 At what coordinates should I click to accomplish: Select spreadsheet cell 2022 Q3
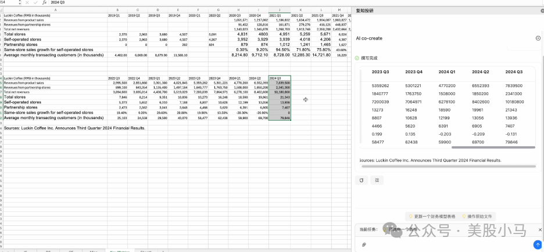tap(117, 78)
